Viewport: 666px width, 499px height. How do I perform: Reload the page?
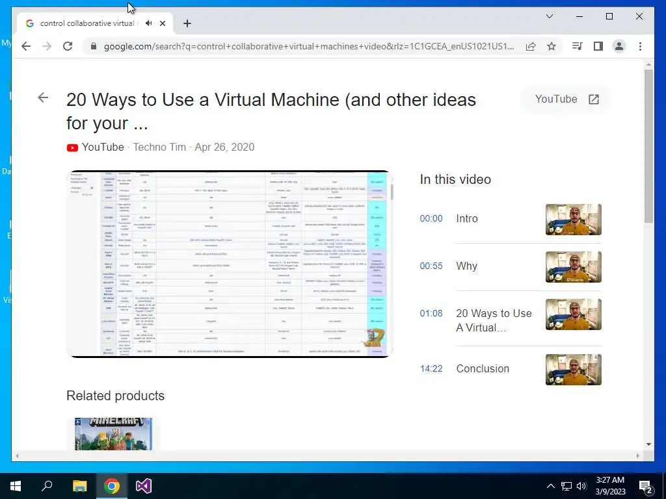(68, 46)
